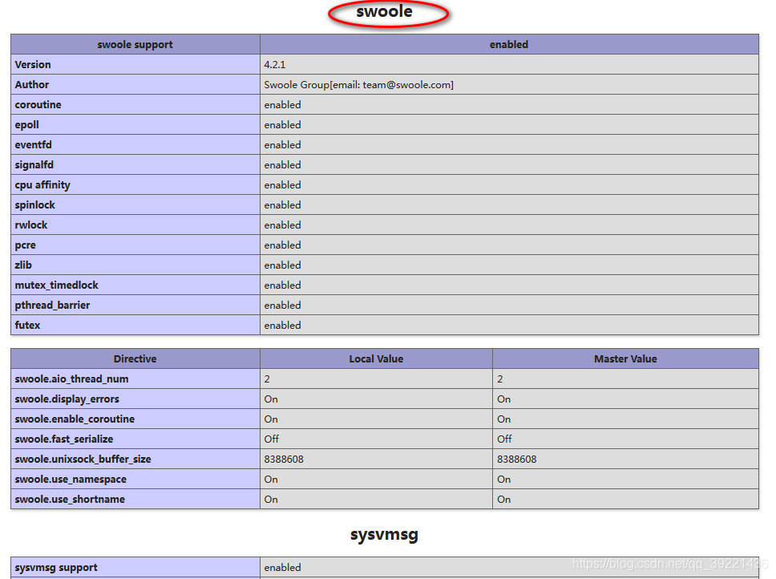This screenshot has height=579, width=776.
Task: Click the Local Value column header
Action: click(x=375, y=358)
